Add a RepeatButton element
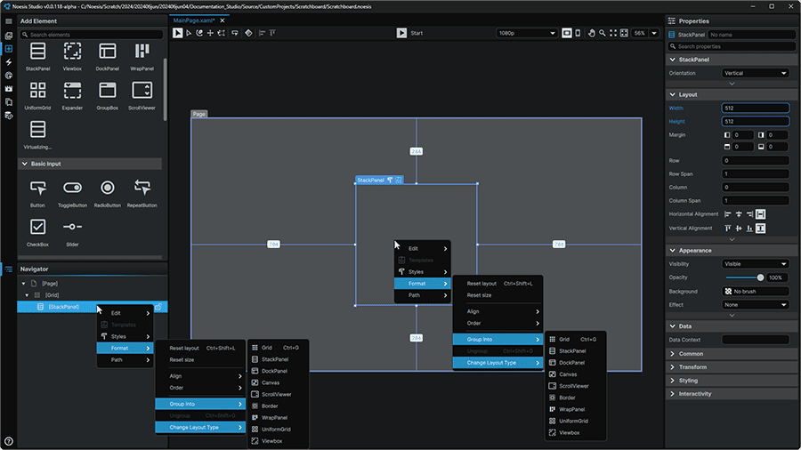The width and height of the screenshot is (801, 450). 142,193
